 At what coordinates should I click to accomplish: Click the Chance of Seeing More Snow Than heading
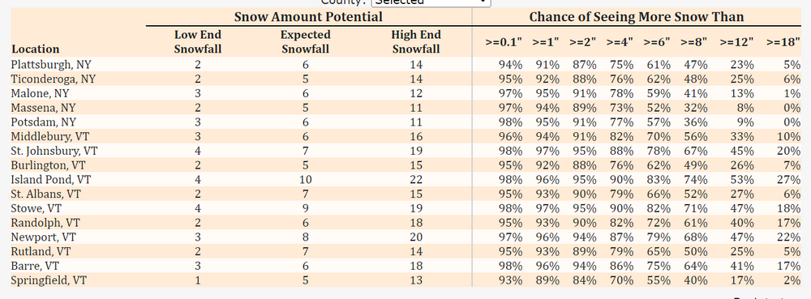tap(636, 16)
